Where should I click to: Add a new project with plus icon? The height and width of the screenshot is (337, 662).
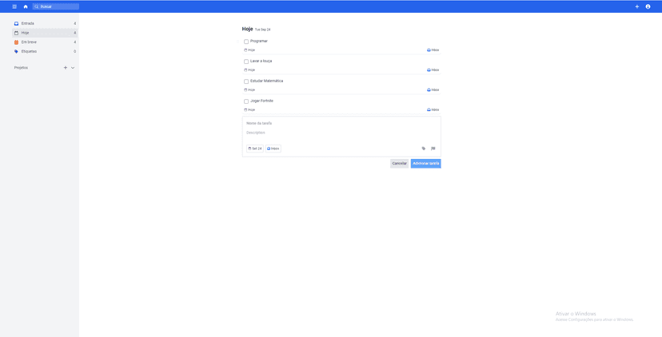(66, 68)
